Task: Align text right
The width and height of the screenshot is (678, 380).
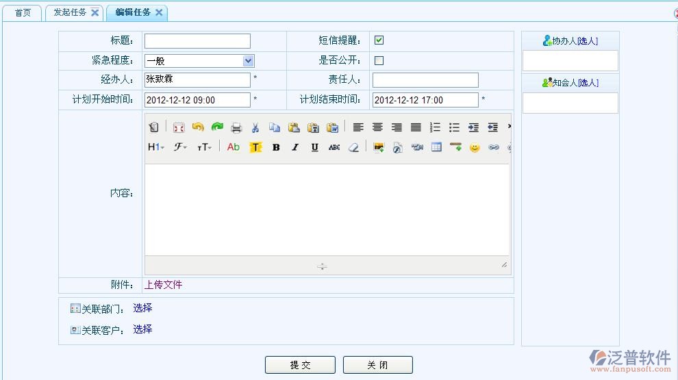Action: pyautogui.click(x=397, y=127)
